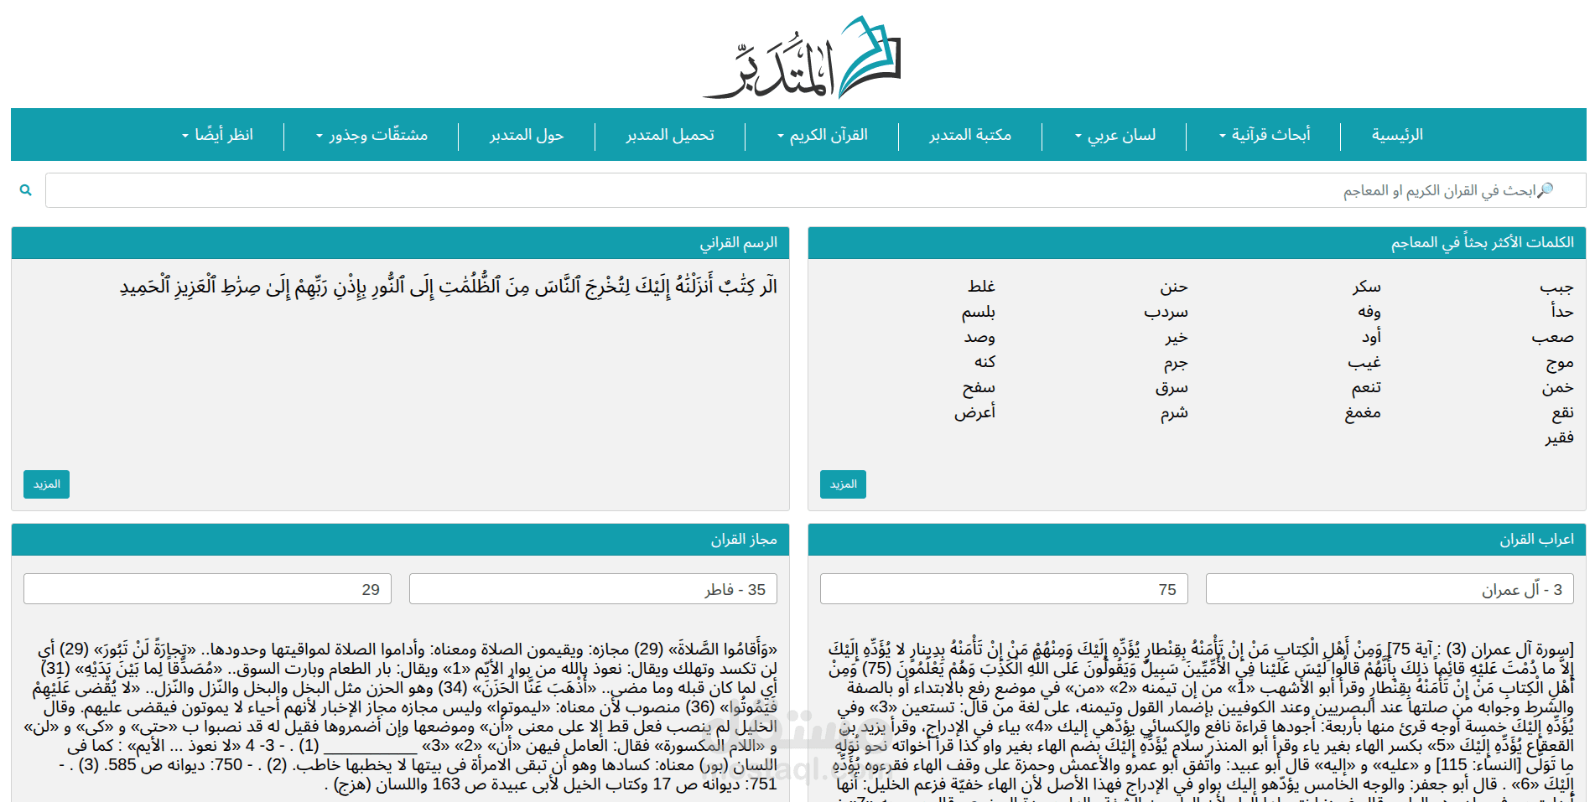Click the word وصد in the searched list
Screen dimensions: 1595x802
[x=979, y=337]
